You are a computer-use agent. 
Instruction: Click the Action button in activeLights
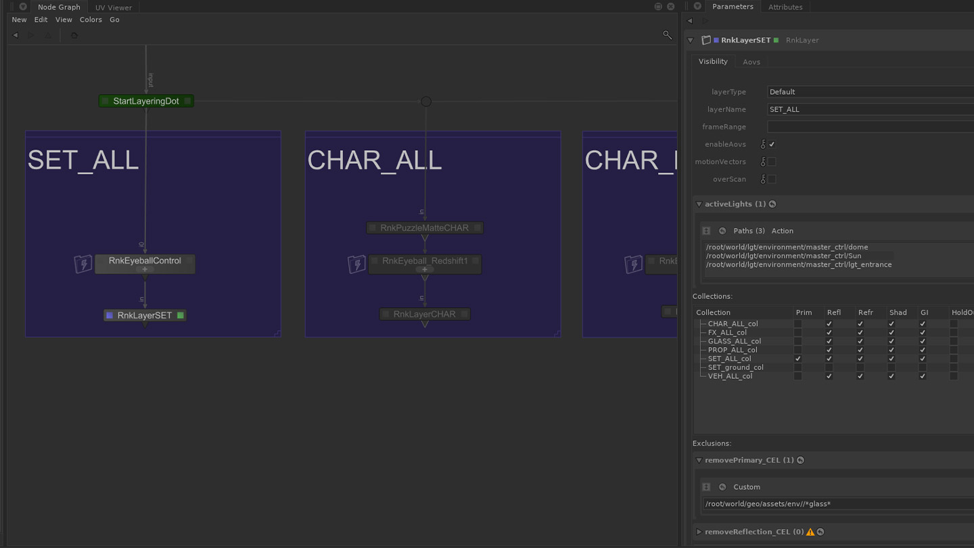(782, 231)
